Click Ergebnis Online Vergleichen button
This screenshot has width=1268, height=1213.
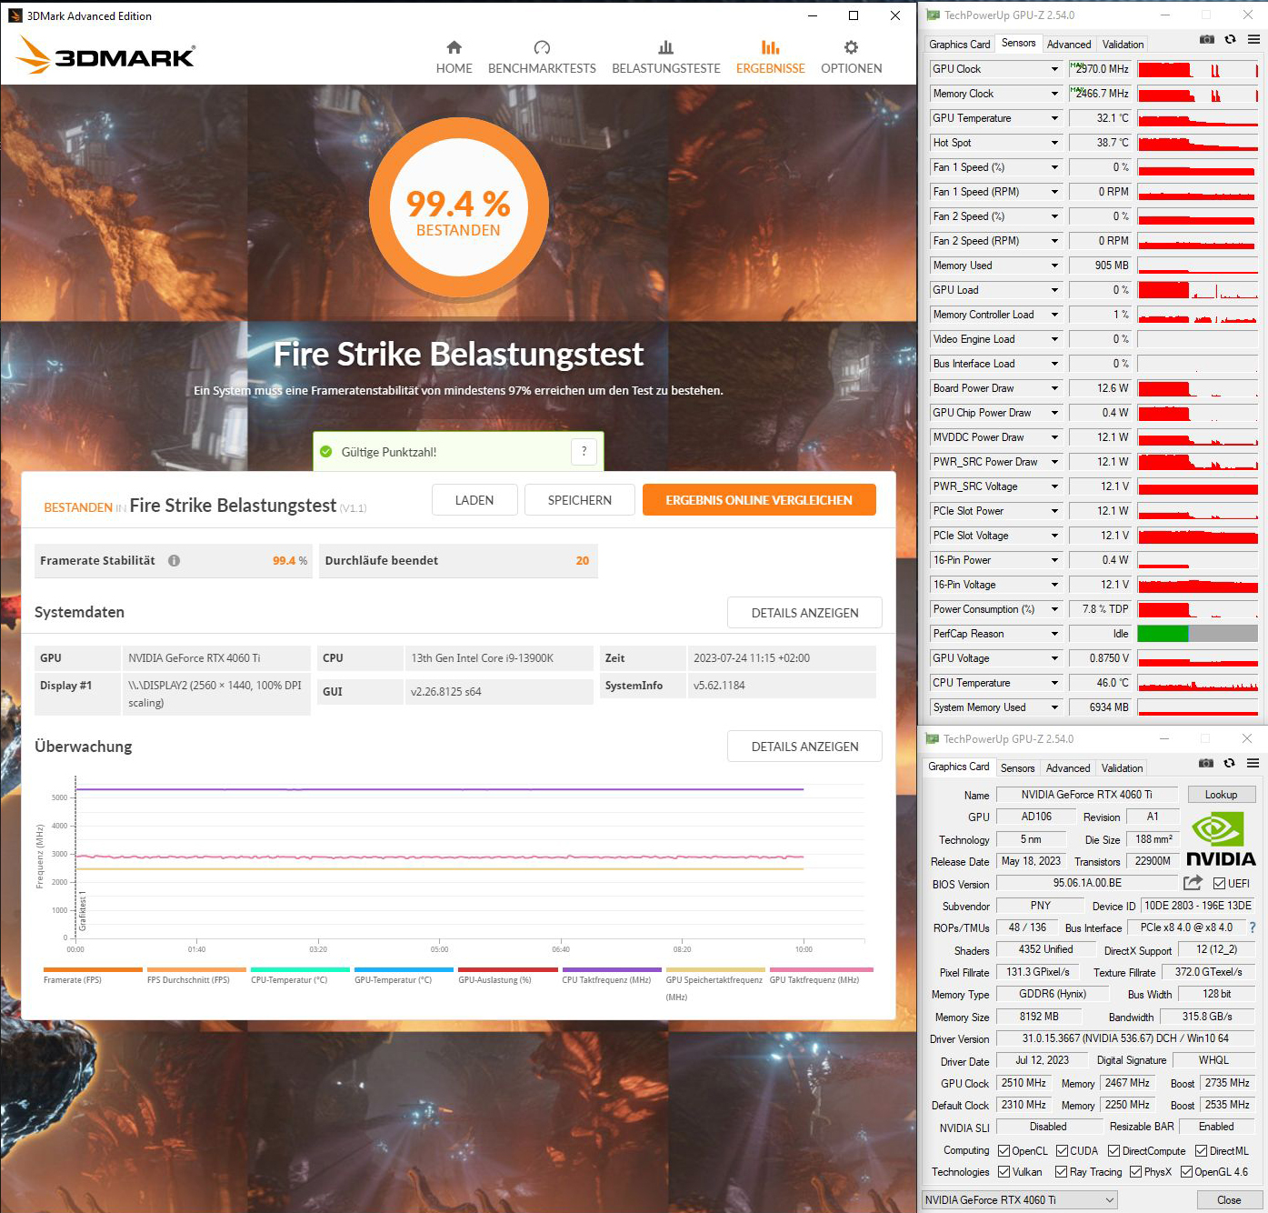[x=758, y=500]
